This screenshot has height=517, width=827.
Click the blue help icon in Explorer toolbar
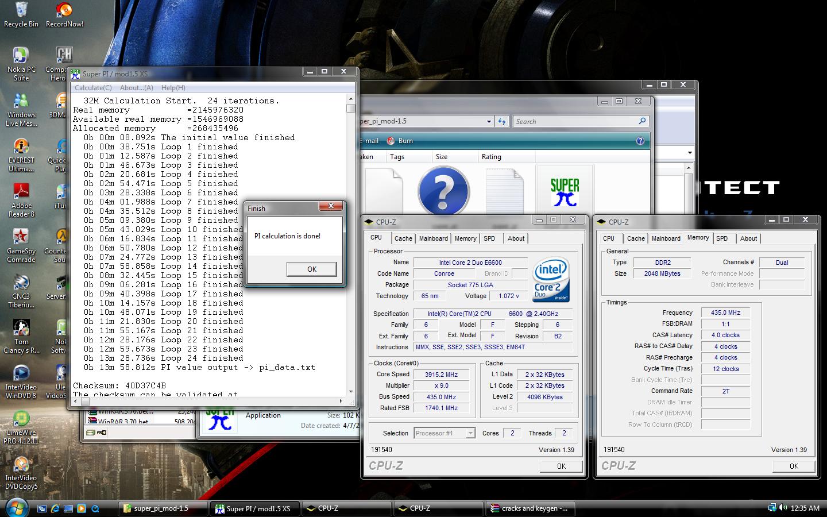tap(640, 141)
